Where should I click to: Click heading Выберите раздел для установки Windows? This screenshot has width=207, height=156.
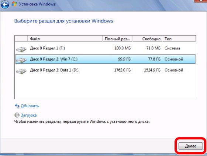(63, 21)
